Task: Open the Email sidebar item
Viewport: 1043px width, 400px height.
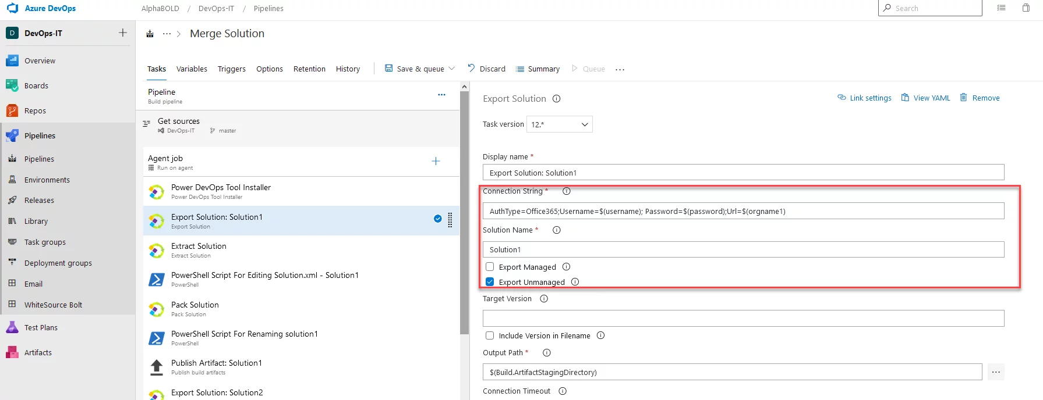Action: click(x=68, y=284)
